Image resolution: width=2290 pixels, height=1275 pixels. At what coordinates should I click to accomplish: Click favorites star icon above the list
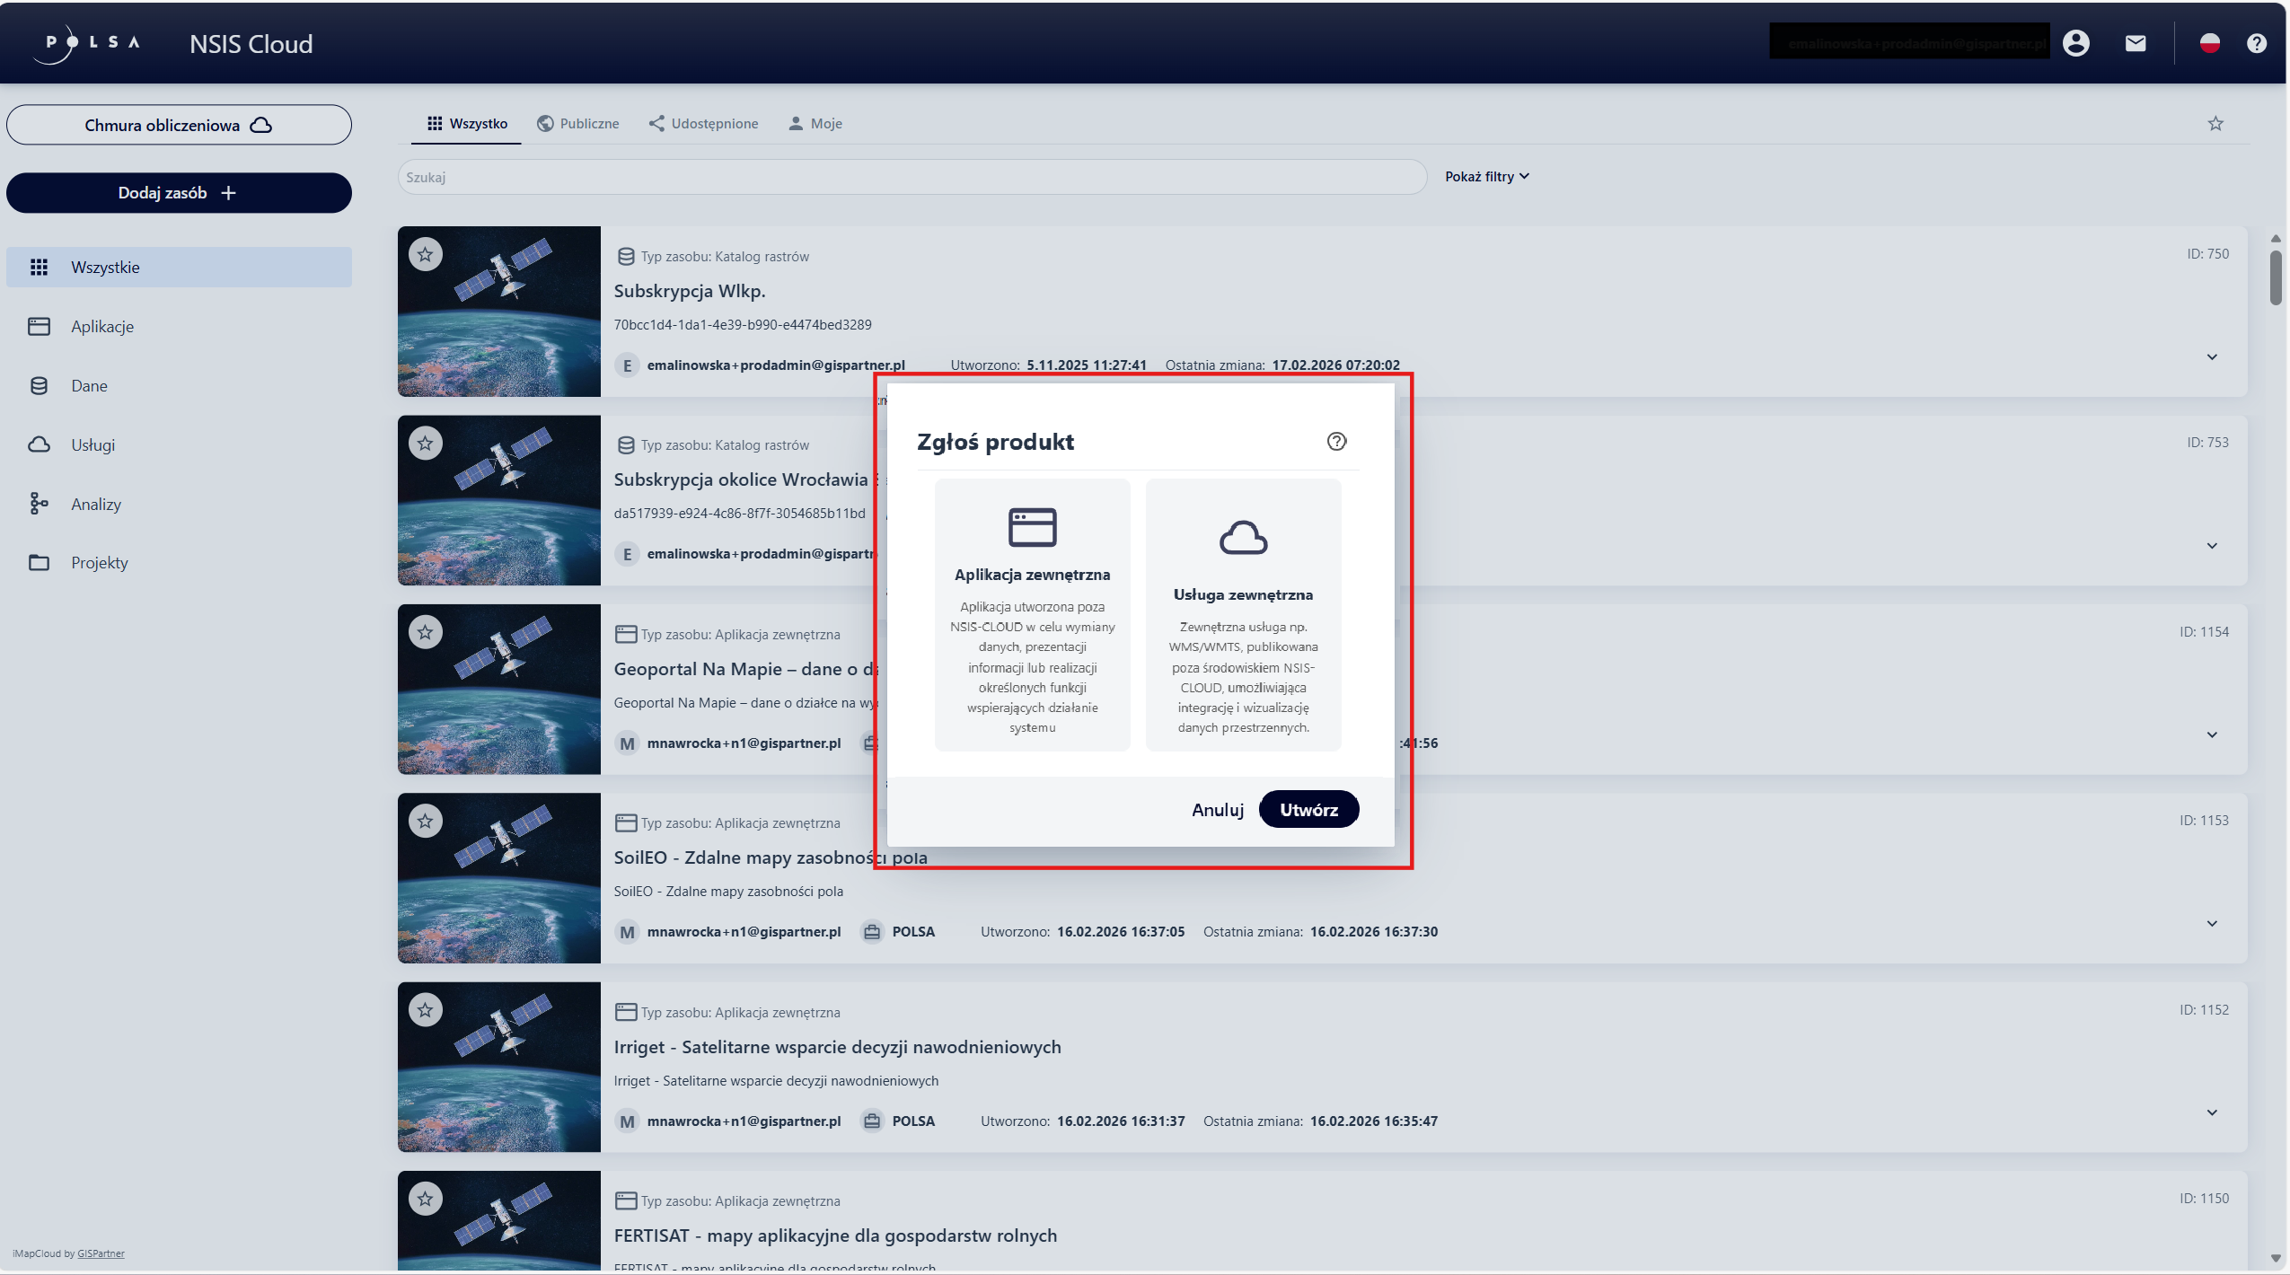coord(2215,124)
